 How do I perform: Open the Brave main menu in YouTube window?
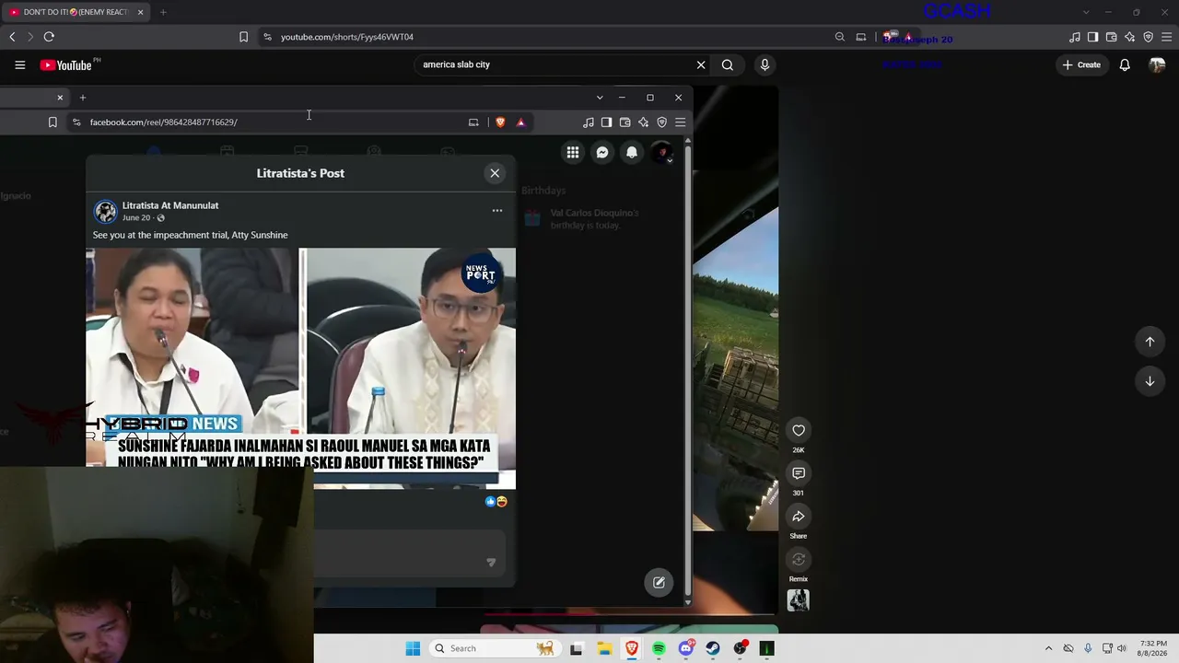pos(1166,37)
